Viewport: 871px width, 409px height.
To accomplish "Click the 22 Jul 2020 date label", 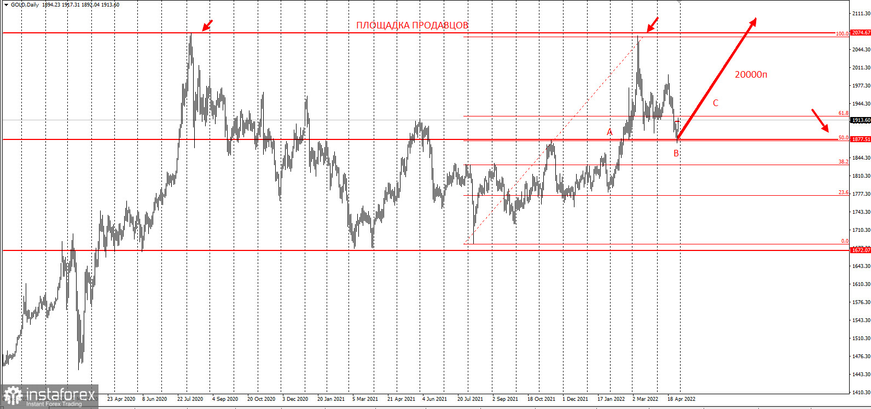I will [190, 399].
